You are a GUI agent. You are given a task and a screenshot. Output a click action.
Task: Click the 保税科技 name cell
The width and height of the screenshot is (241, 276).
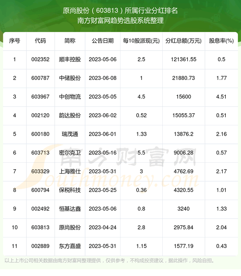coord(70,190)
